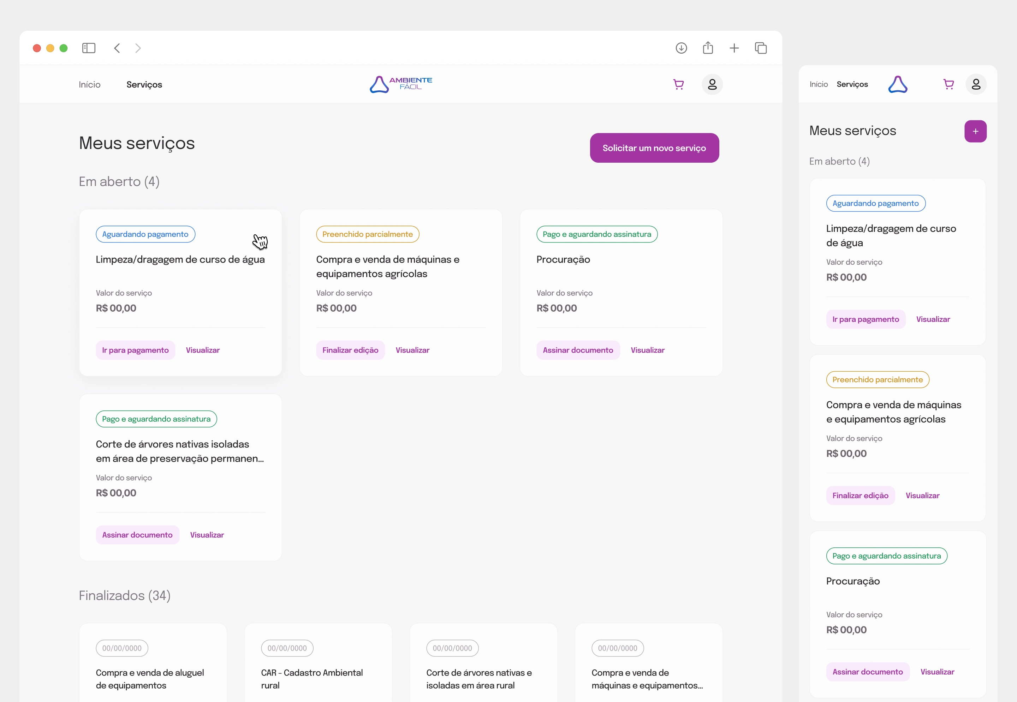Click mobile Aguardando pagamento status badge
Screen dimensions: 1017x702
(x=876, y=203)
